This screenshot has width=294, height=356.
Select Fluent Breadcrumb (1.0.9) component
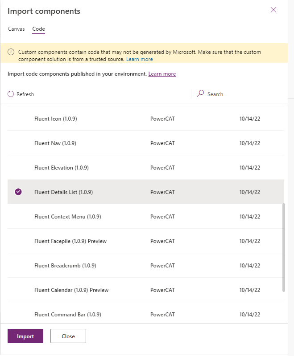coord(65,266)
